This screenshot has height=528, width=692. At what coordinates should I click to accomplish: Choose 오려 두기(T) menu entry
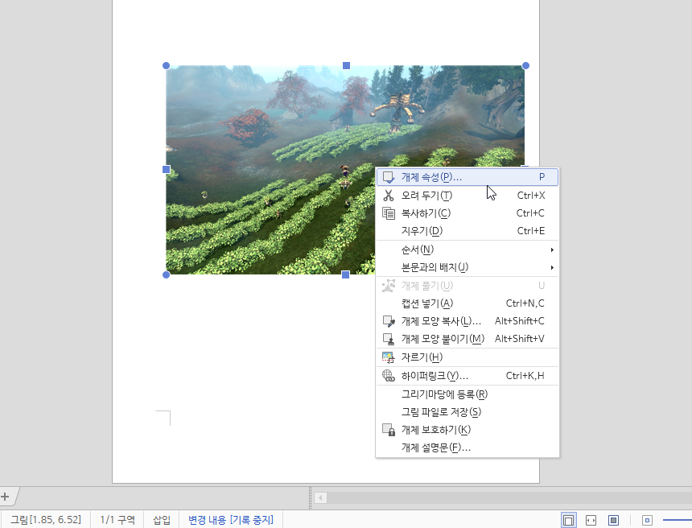pos(468,195)
